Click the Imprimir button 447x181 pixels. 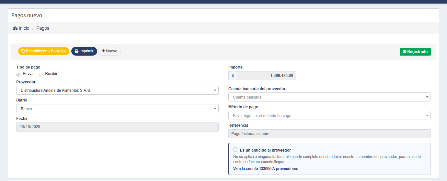point(84,51)
